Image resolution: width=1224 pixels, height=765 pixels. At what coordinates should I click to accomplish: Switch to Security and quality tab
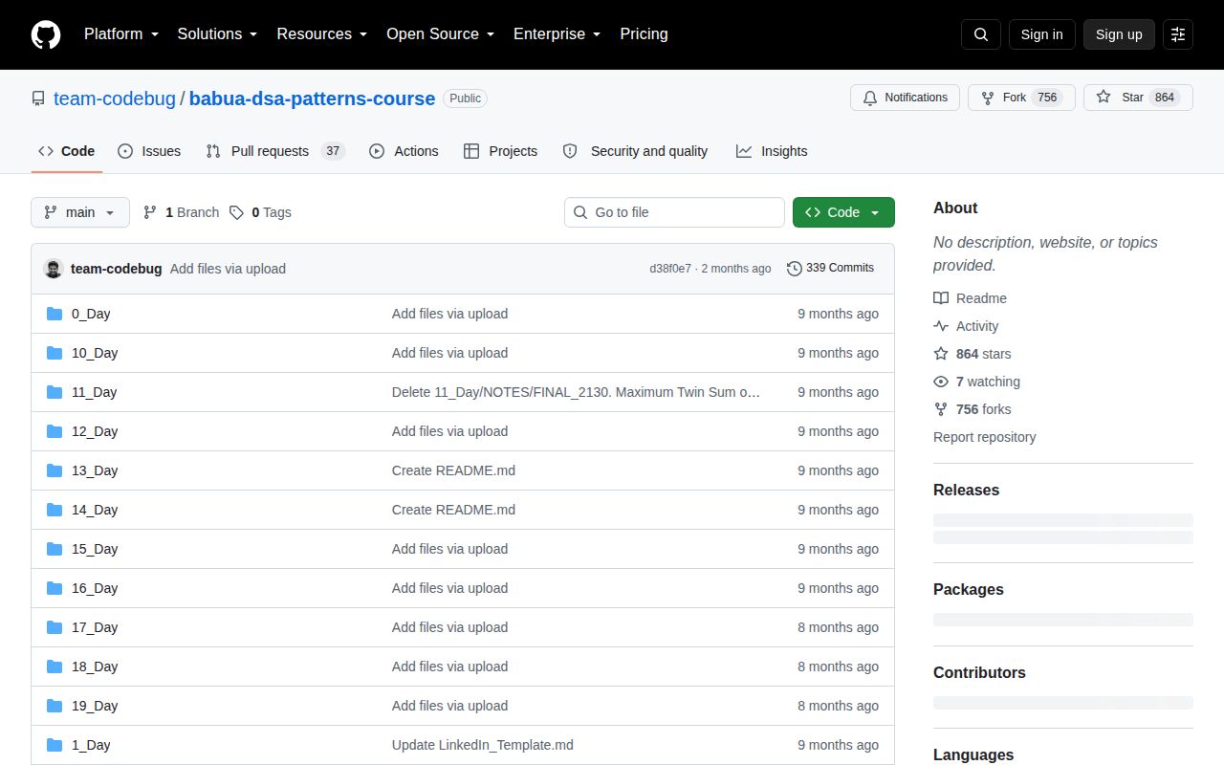[x=636, y=151]
